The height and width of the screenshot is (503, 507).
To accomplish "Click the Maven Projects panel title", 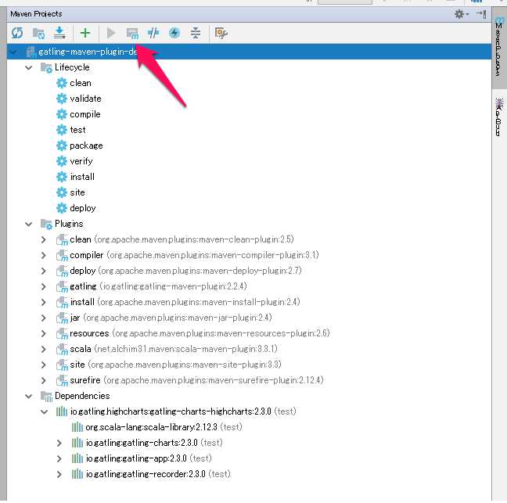I will tap(36, 14).
